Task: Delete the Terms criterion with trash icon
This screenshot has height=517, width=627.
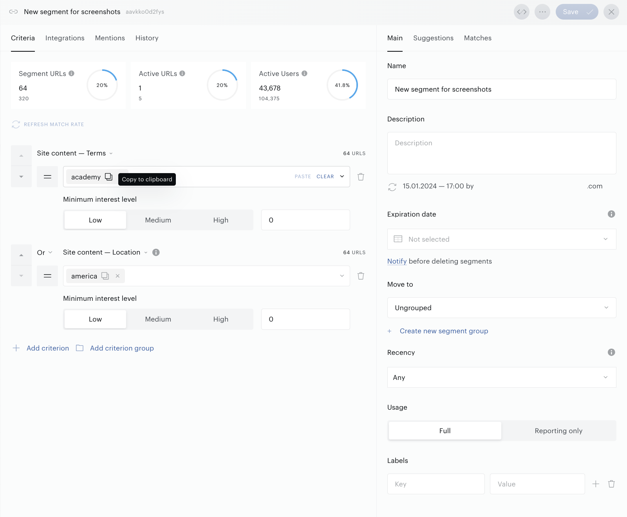Action: click(361, 177)
